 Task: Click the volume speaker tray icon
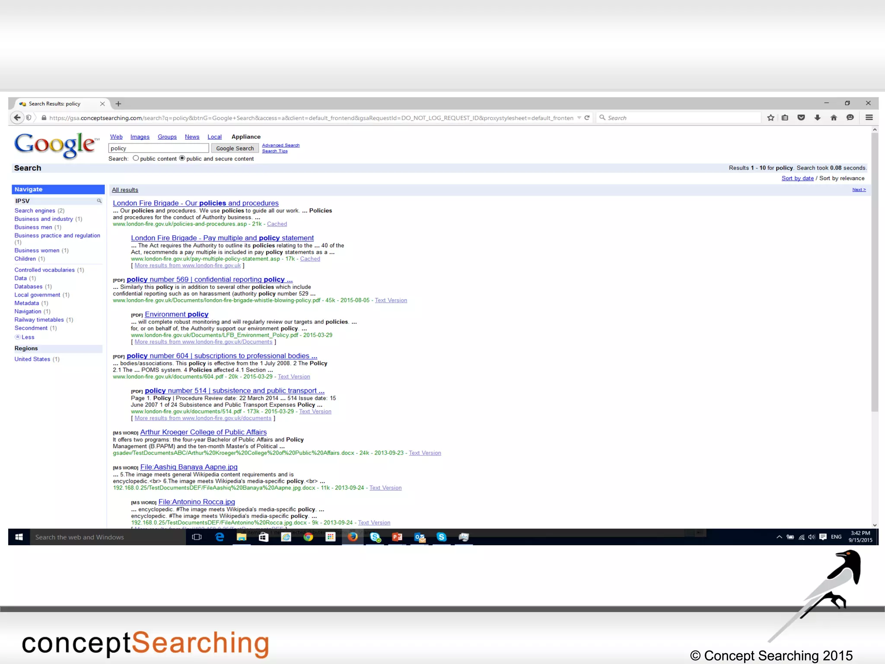click(x=812, y=537)
